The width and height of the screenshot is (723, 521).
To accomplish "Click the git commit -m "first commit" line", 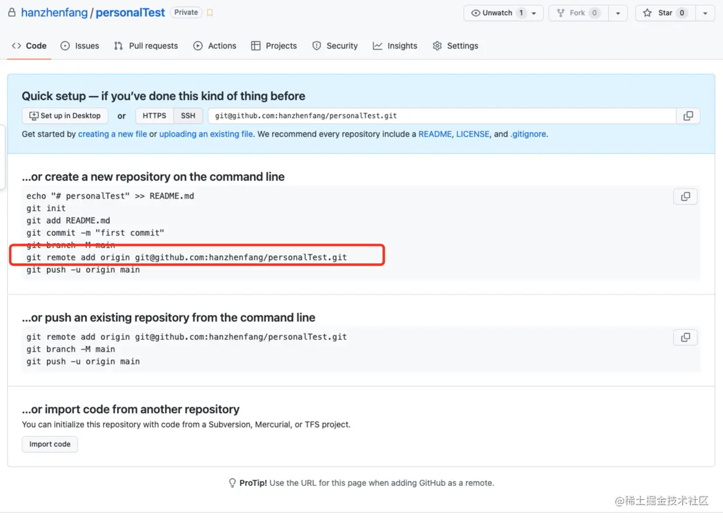I will (x=95, y=232).
